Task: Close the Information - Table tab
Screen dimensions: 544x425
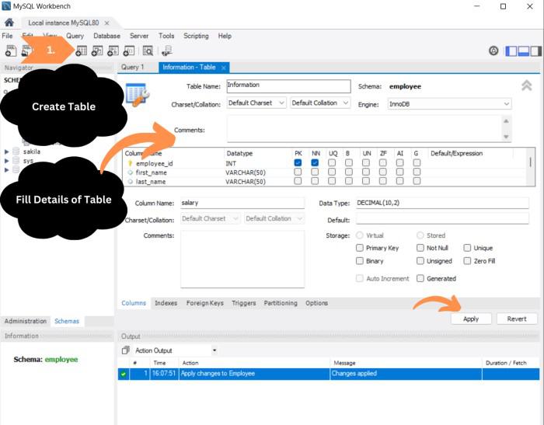Action: pyautogui.click(x=224, y=68)
